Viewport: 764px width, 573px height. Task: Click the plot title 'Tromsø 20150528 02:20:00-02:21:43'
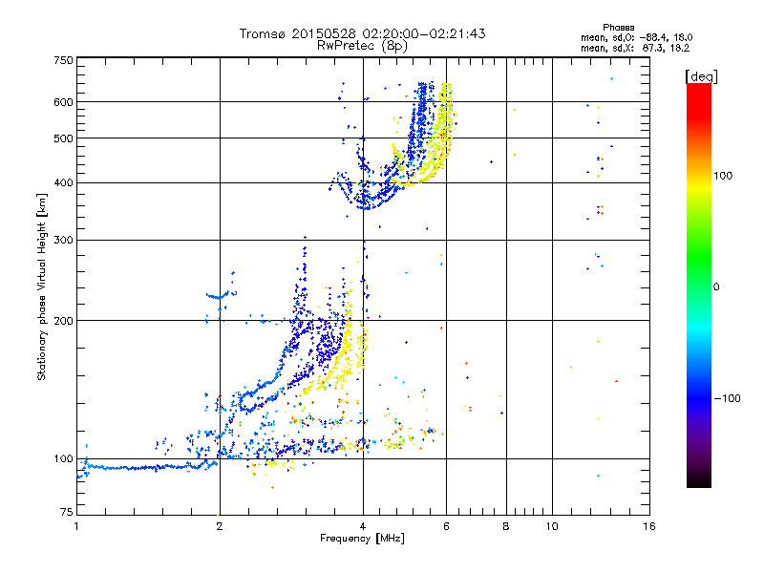pos(362,33)
